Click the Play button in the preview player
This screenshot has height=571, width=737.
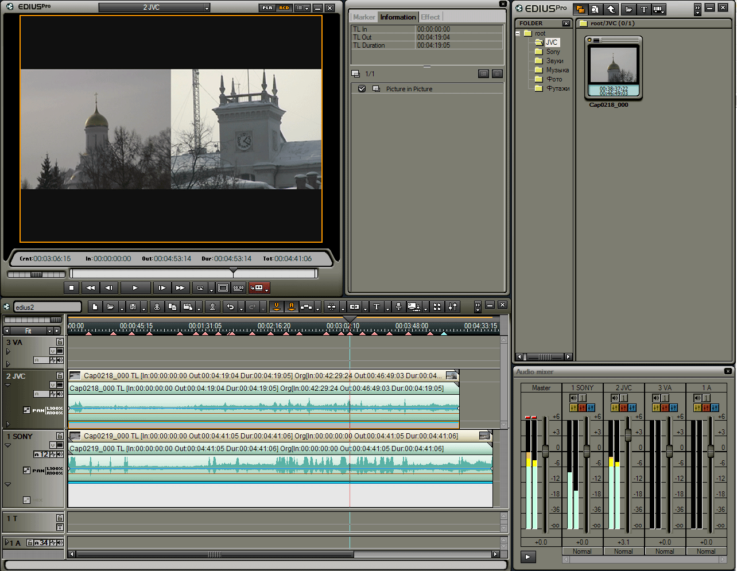[x=135, y=288]
